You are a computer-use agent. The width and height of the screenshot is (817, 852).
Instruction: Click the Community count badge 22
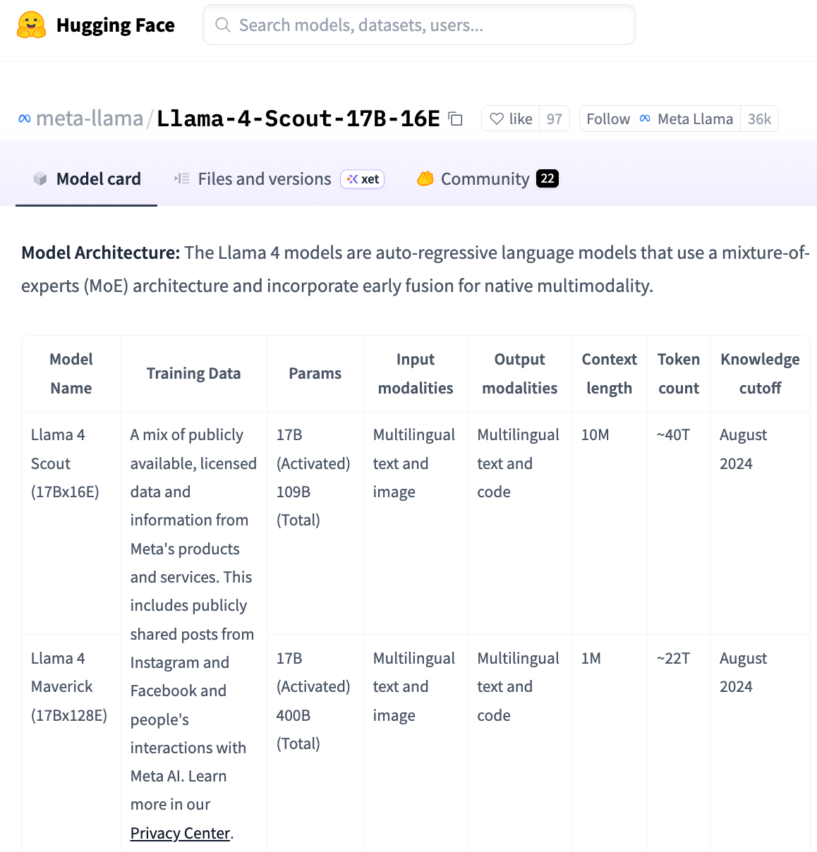pos(547,178)
